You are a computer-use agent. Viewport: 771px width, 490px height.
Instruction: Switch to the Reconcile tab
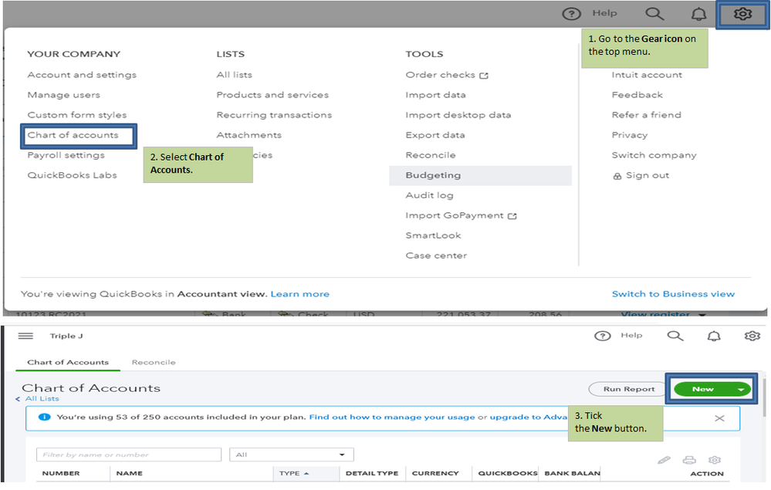point(154,362)
